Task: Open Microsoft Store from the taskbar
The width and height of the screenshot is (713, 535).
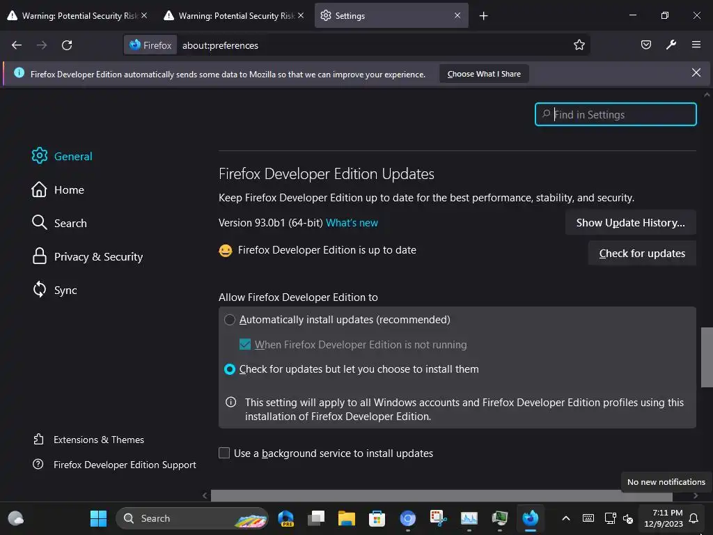Action: 377,518
